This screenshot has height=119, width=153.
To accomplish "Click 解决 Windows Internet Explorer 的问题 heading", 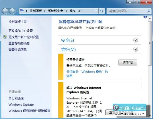I will (x=84, y=90).
